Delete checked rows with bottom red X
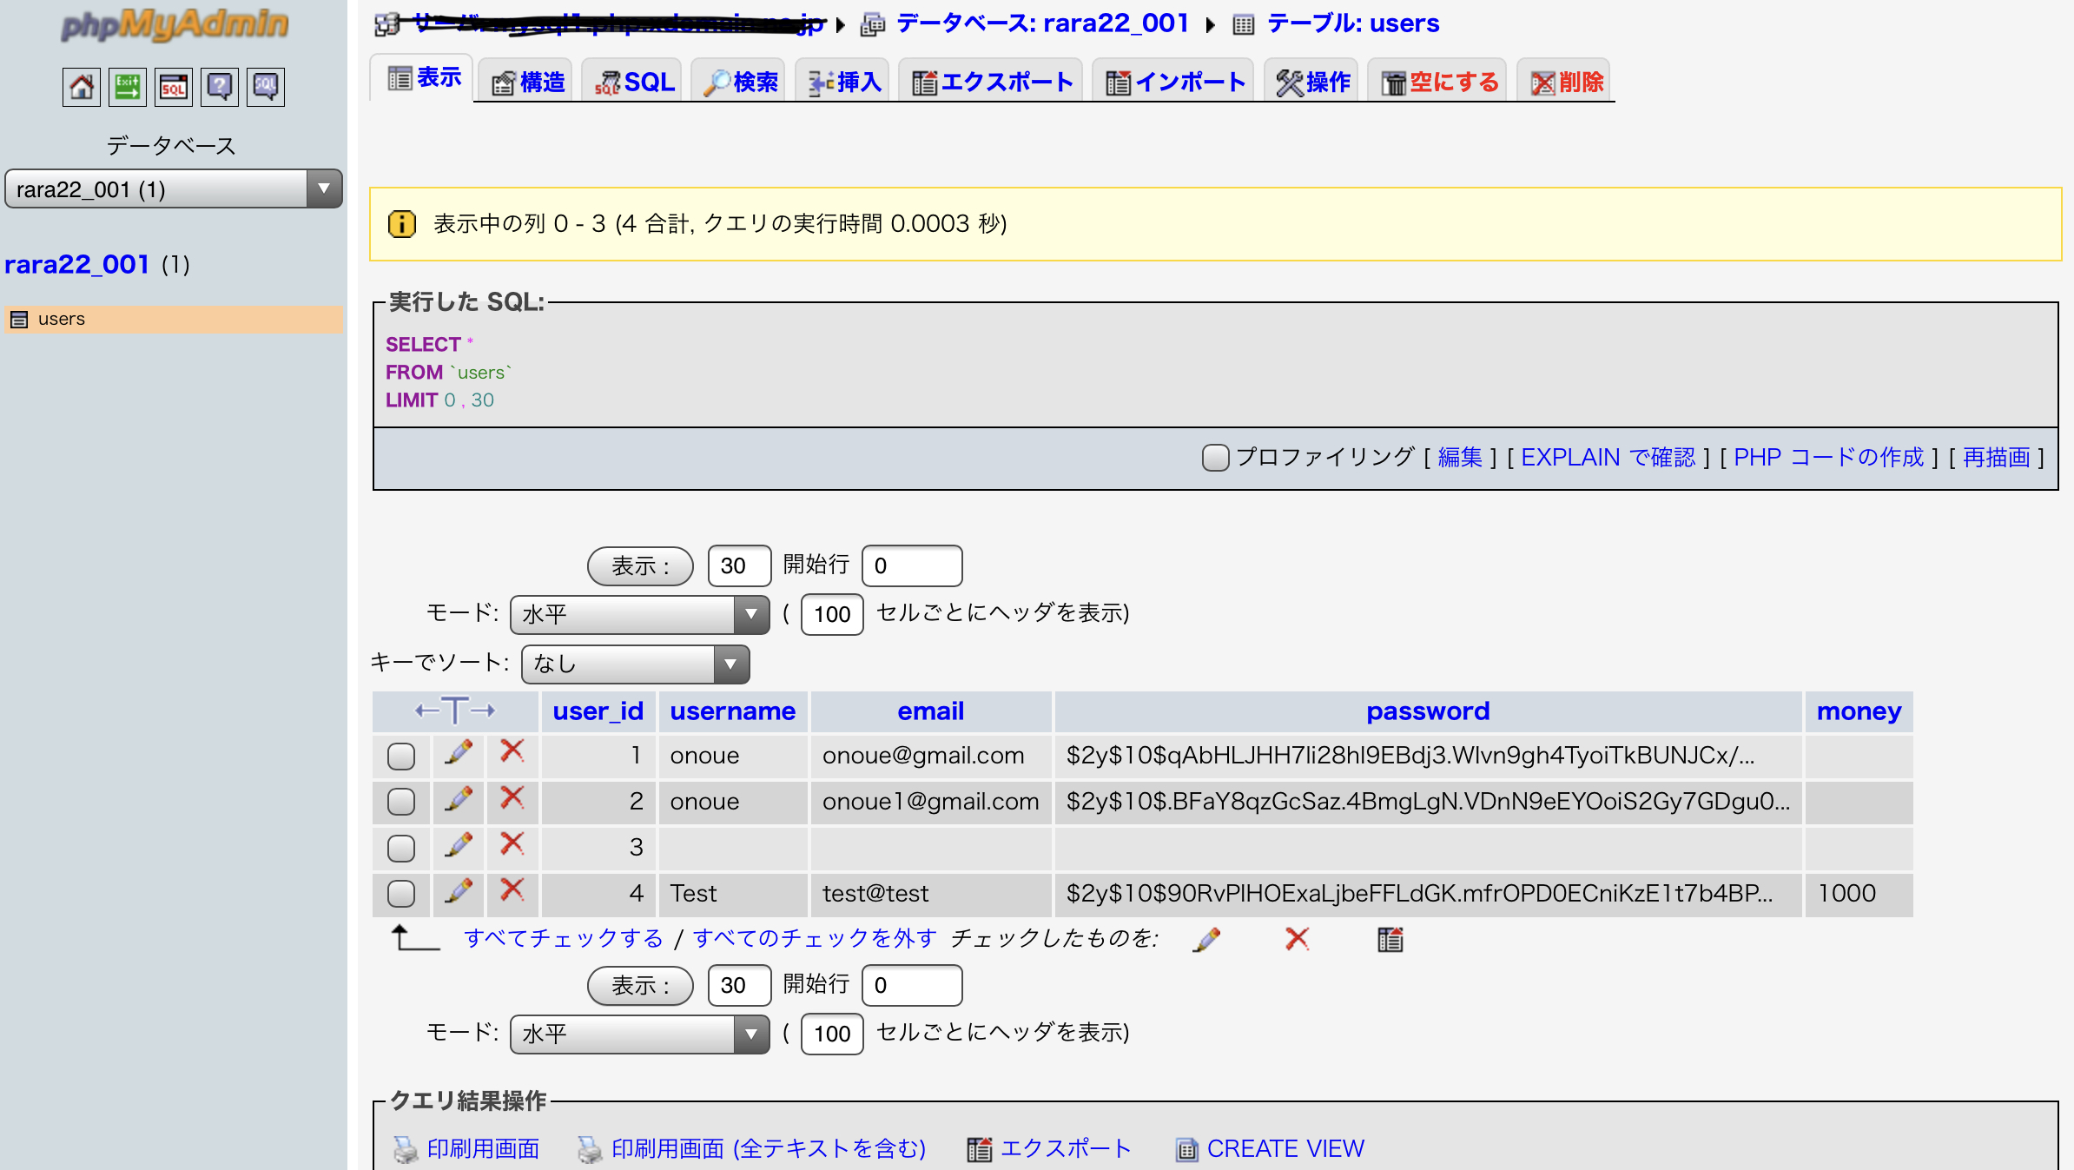Image resolution: width=2074 pixels, height=1170 pixels. pos(1297,939)
